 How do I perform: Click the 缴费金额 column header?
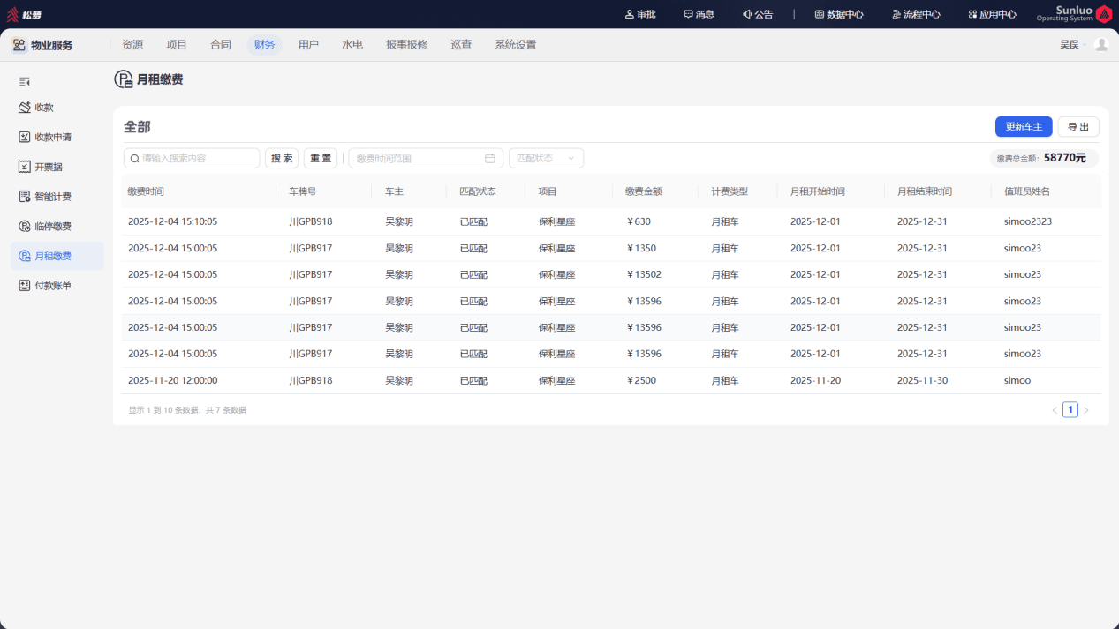643,191
